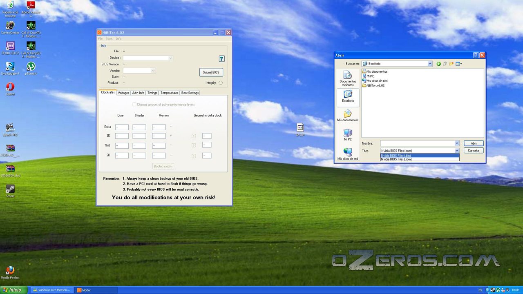Viewport: 523px width, 294px height.
Task: Switch to the Voltages tab
Action: [123, 93]
